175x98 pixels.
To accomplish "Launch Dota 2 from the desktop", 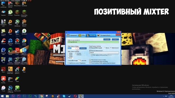I will [3, 70].
